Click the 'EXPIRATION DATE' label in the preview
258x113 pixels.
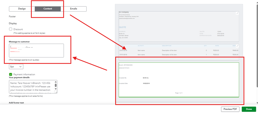205,35
